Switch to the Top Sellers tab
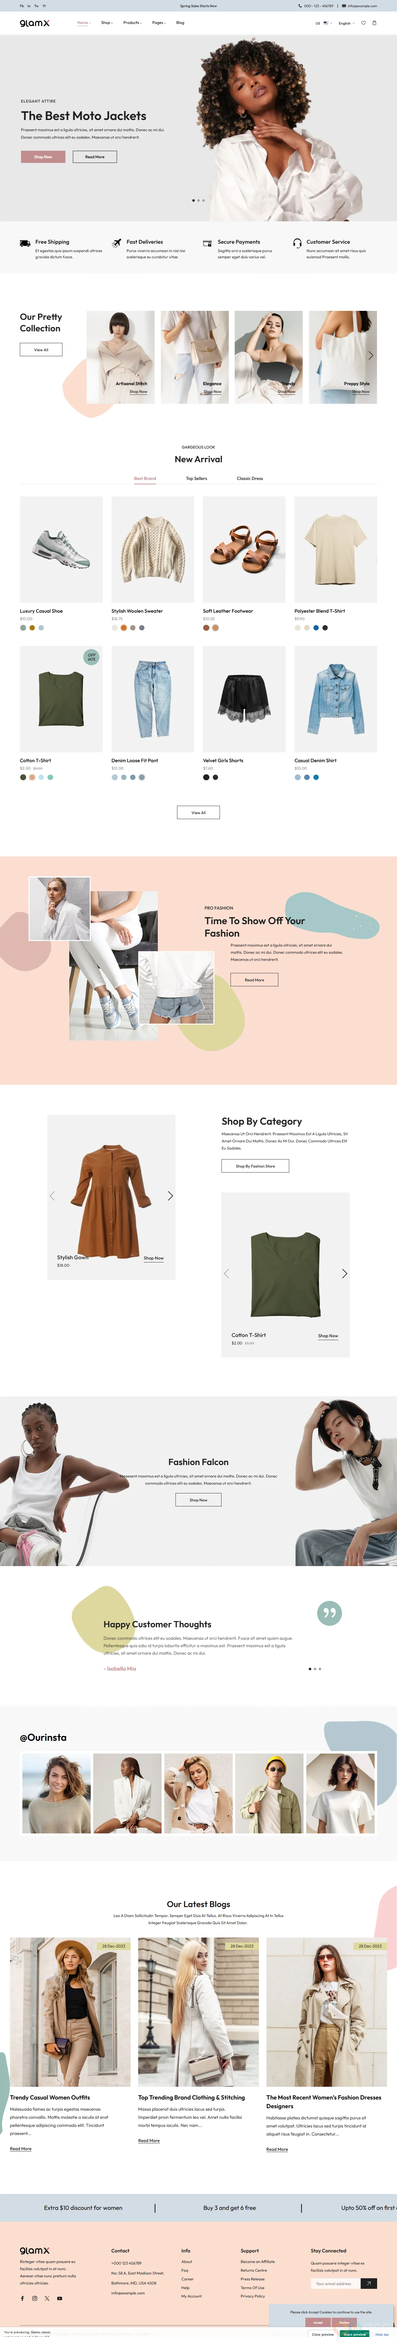397x2337 pixels. coord(197,478)
